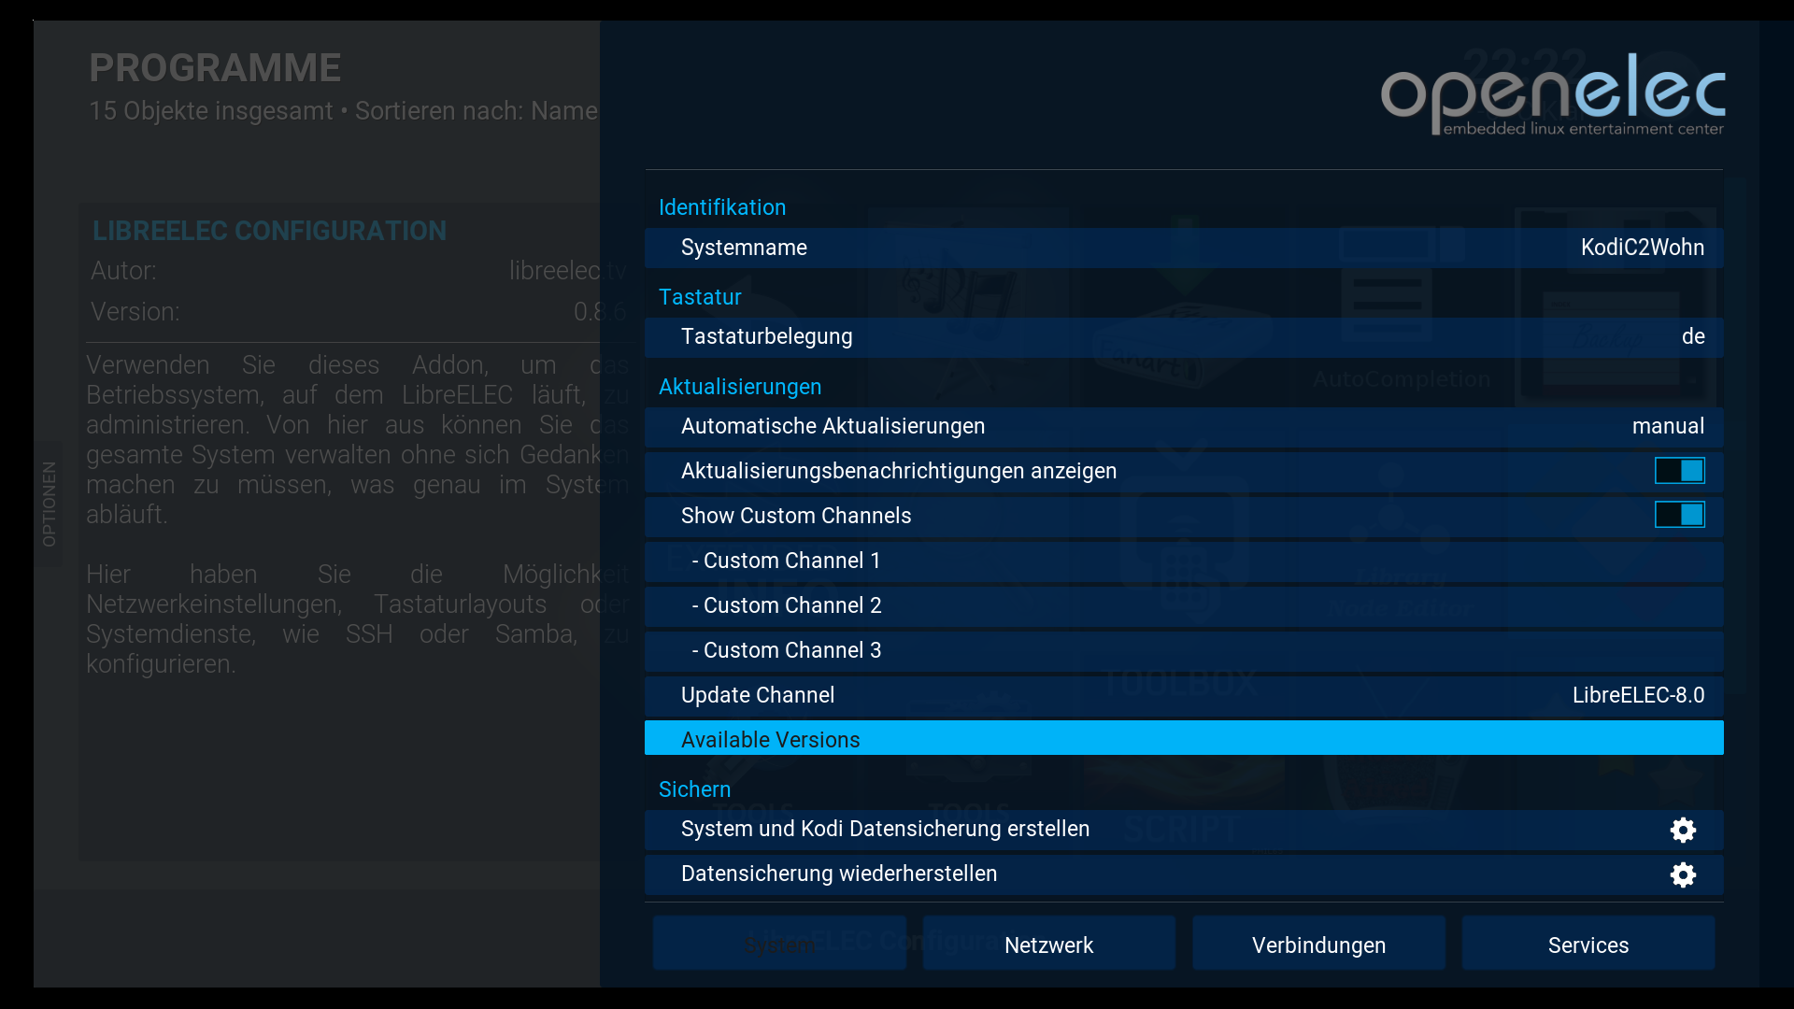Select Datensicherung wiederherstellen row
Image resolution: width=1794 pixels, height=1009 pixels.
[x=1184, y=874]
